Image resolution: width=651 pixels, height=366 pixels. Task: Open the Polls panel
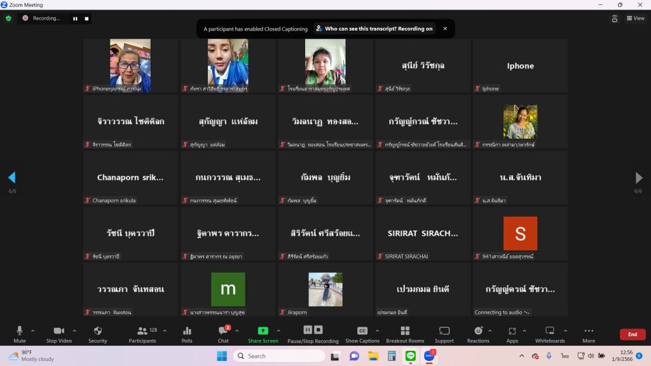point(187,334)
